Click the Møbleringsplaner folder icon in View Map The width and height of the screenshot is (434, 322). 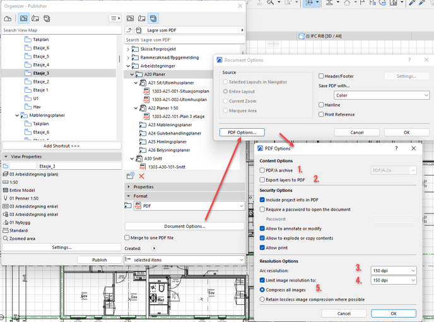[25, 116]
